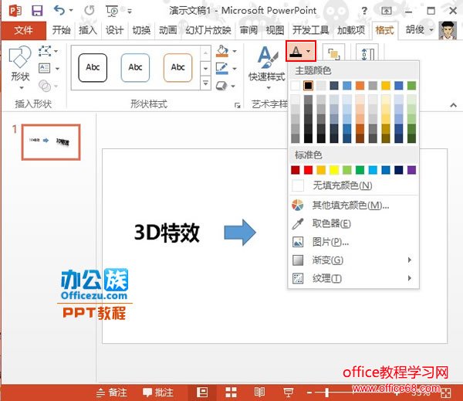The width and height of the screenshot is (463, 401).
Task: Click the Save icon in quick access toolbar
Action: (37, 11)
